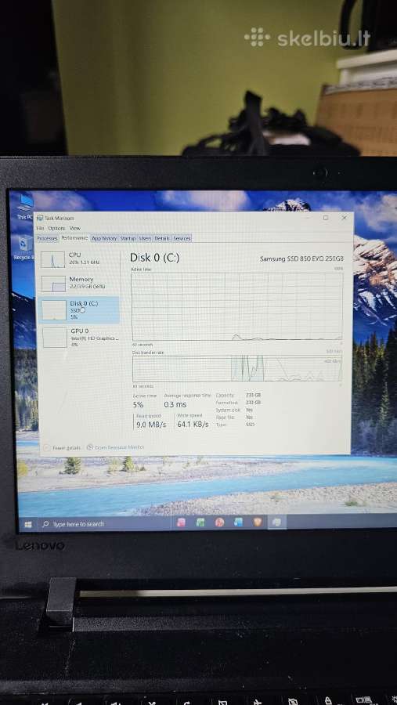
Task: Select the Memory performance entry
Action: (79, 284)
